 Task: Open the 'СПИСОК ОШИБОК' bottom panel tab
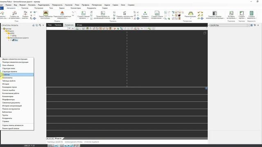(x=92, y=142)
